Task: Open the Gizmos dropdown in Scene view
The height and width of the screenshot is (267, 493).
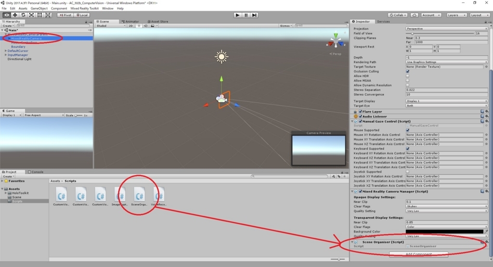Action: [286, 26]
